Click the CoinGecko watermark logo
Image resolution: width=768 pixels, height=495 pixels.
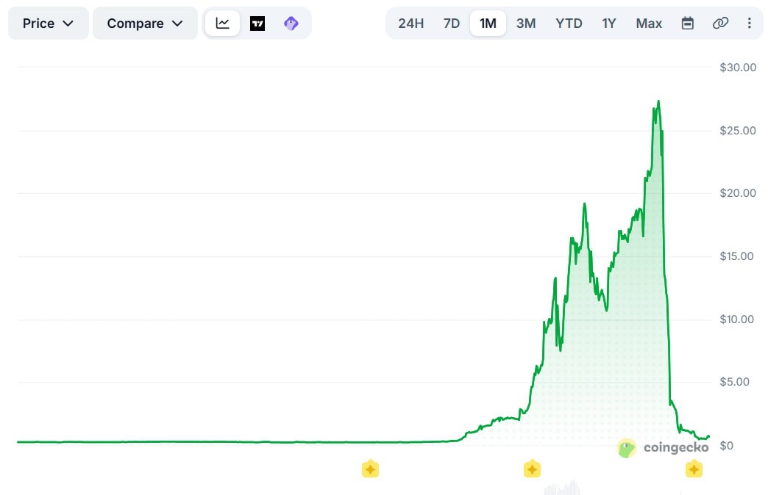coord(664,447)
